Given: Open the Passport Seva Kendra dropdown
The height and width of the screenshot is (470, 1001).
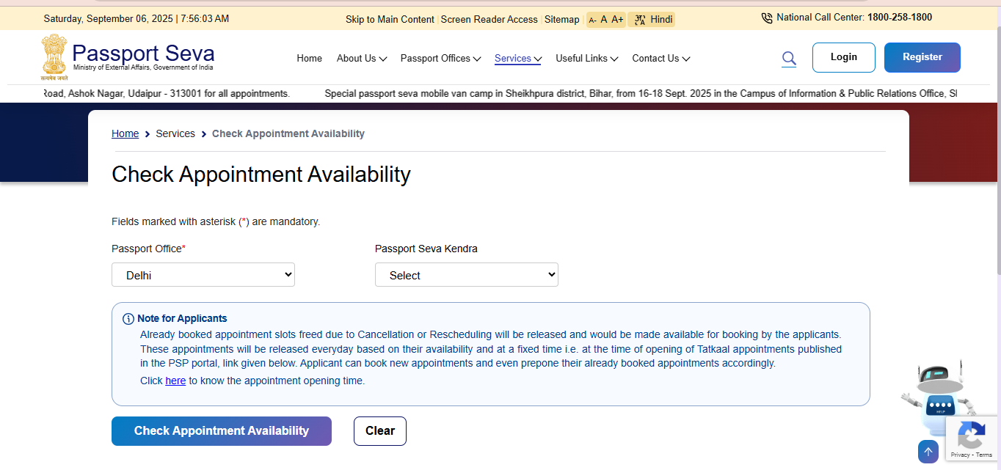Looking at the screenshot, I should coord(466,275).
